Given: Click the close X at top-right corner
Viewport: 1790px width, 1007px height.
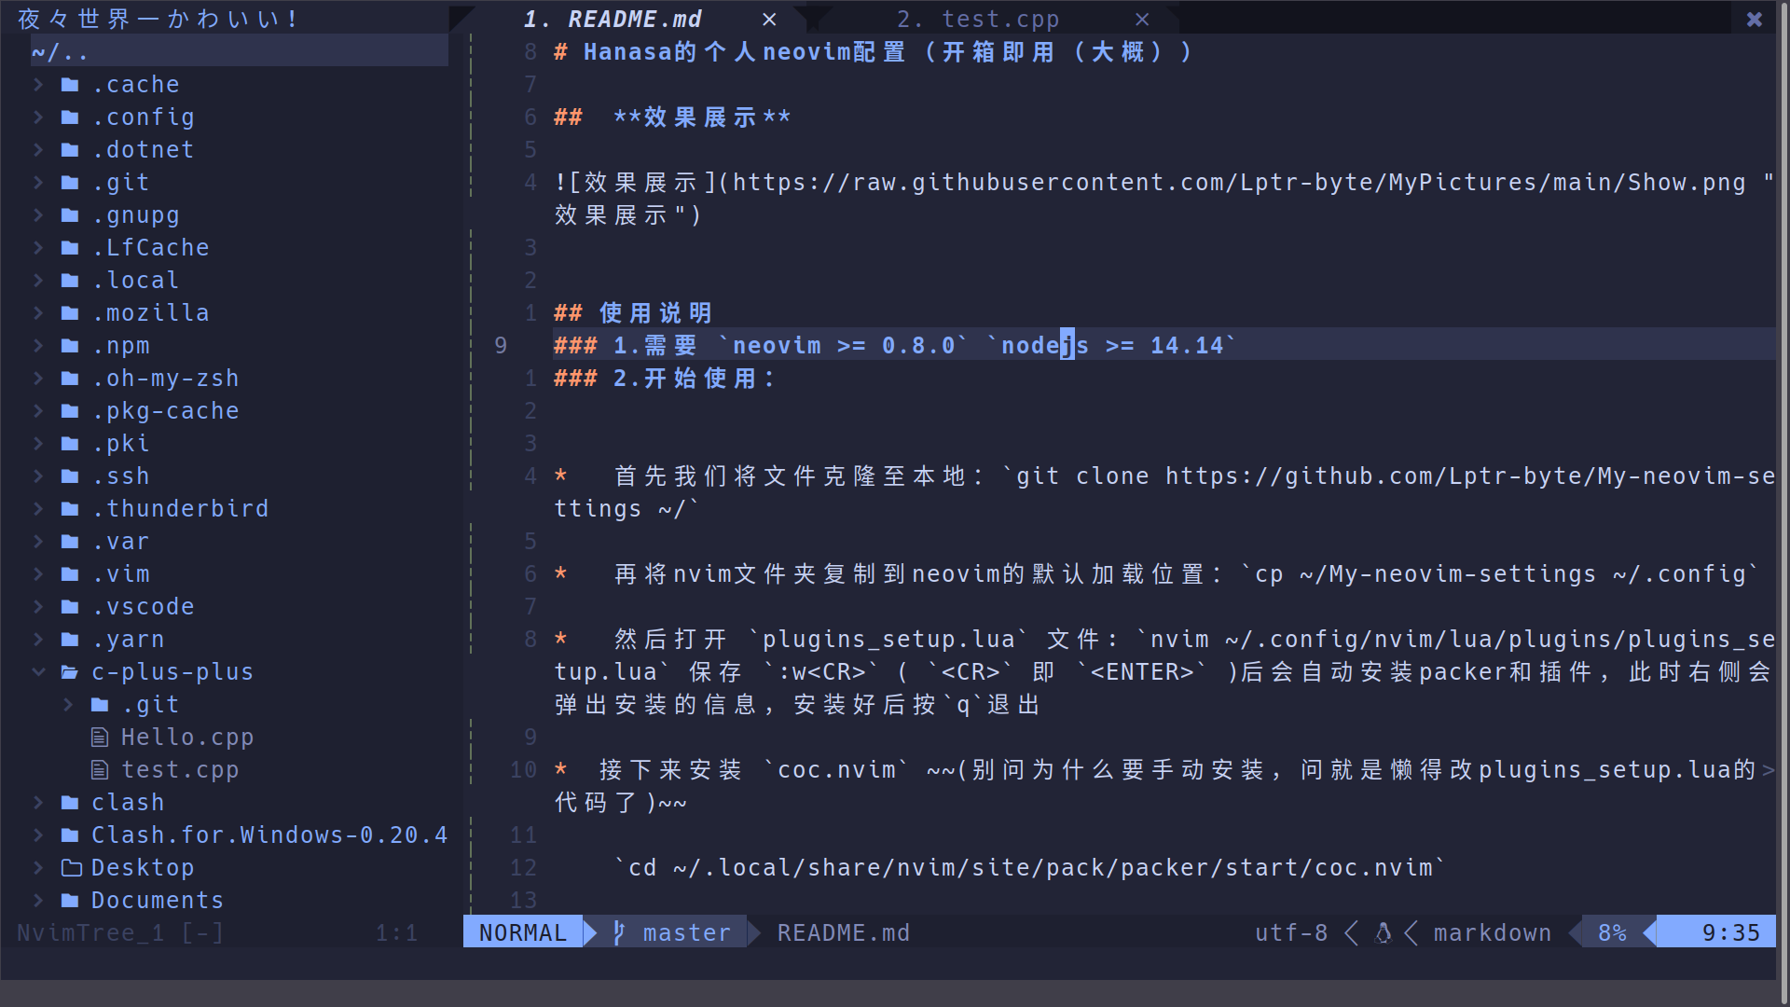Looking at the screenshot, I should coord(1754,20).
